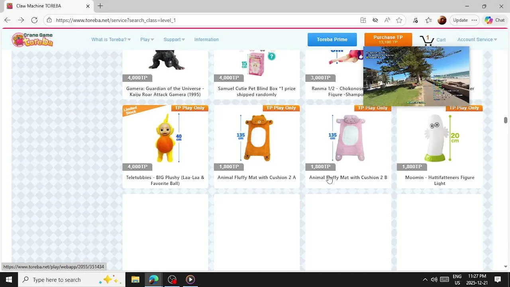Open the Favorites list icon
Viewport: 510px width, 287px height.
pyautogui.click(x=428, y=20)
